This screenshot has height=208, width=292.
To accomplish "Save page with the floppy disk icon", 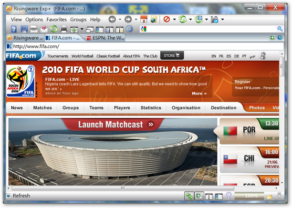I will tap(24, 29).
